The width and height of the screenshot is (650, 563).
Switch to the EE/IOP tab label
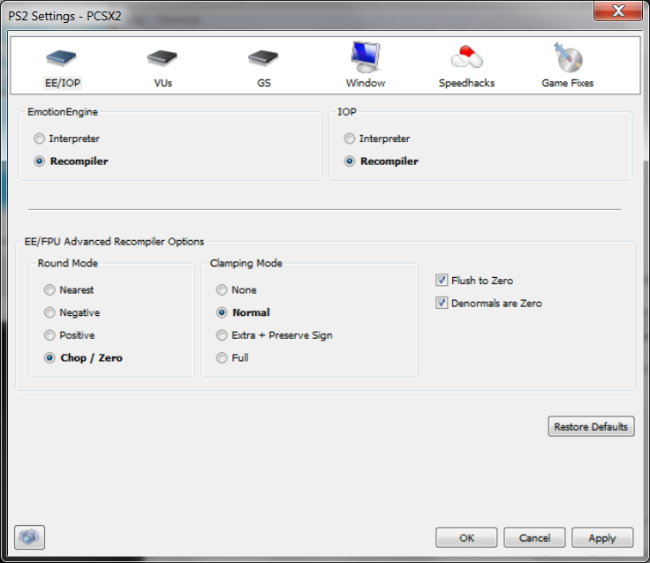click(x=63, y=83)
